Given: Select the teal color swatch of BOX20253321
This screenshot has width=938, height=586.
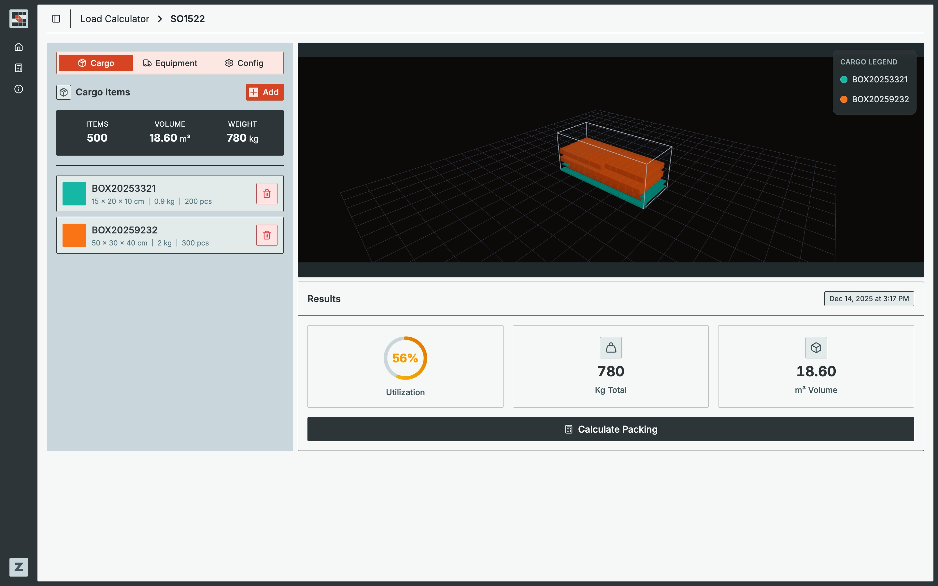Looking at the screenshot, I should 74,193.
